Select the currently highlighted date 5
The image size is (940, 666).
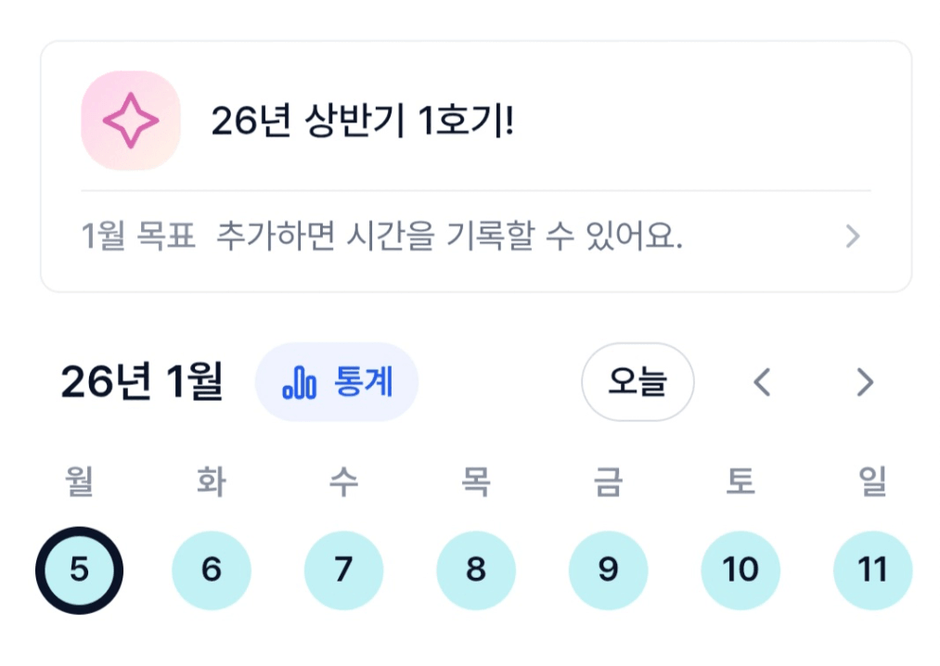coord(79,570)
